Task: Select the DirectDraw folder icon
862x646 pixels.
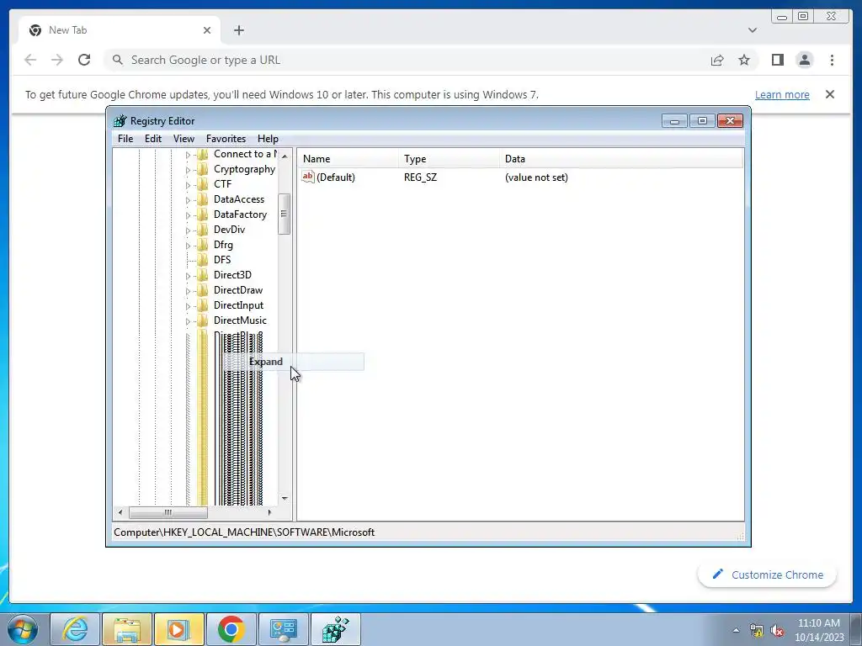Action: point(203,290)
